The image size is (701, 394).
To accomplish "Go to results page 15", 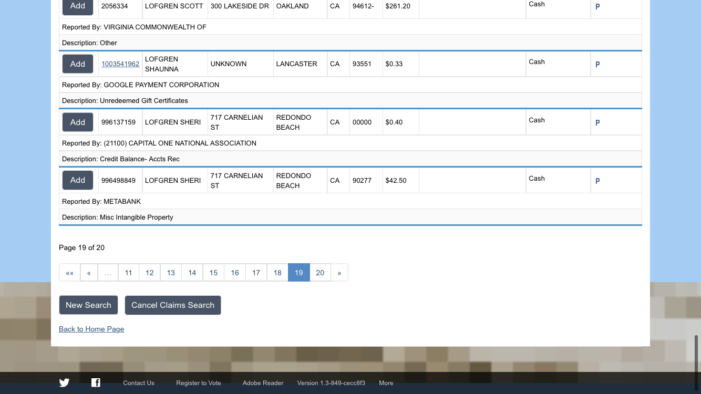I will click(213, 273).
